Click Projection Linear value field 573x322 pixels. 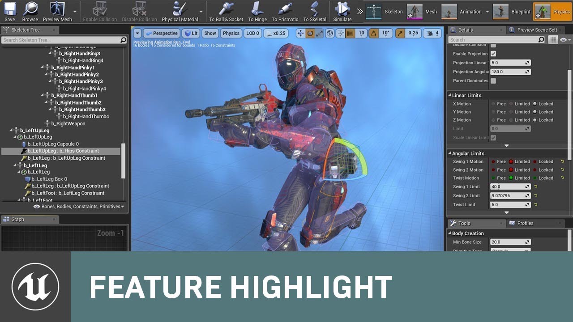click(510, 63)
